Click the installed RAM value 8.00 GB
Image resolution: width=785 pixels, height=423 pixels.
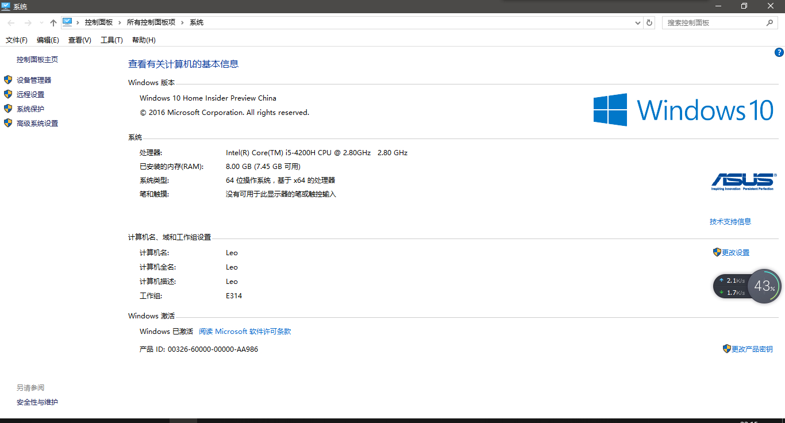click(x=263, y=167)
